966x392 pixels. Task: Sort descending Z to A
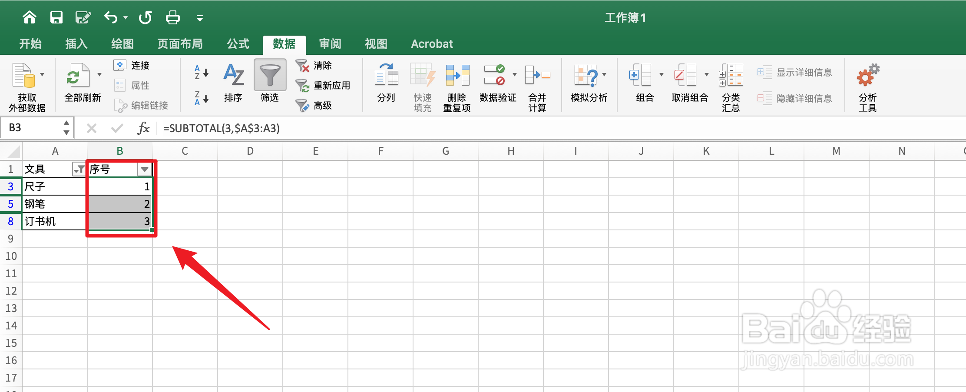tap(202, 98)
